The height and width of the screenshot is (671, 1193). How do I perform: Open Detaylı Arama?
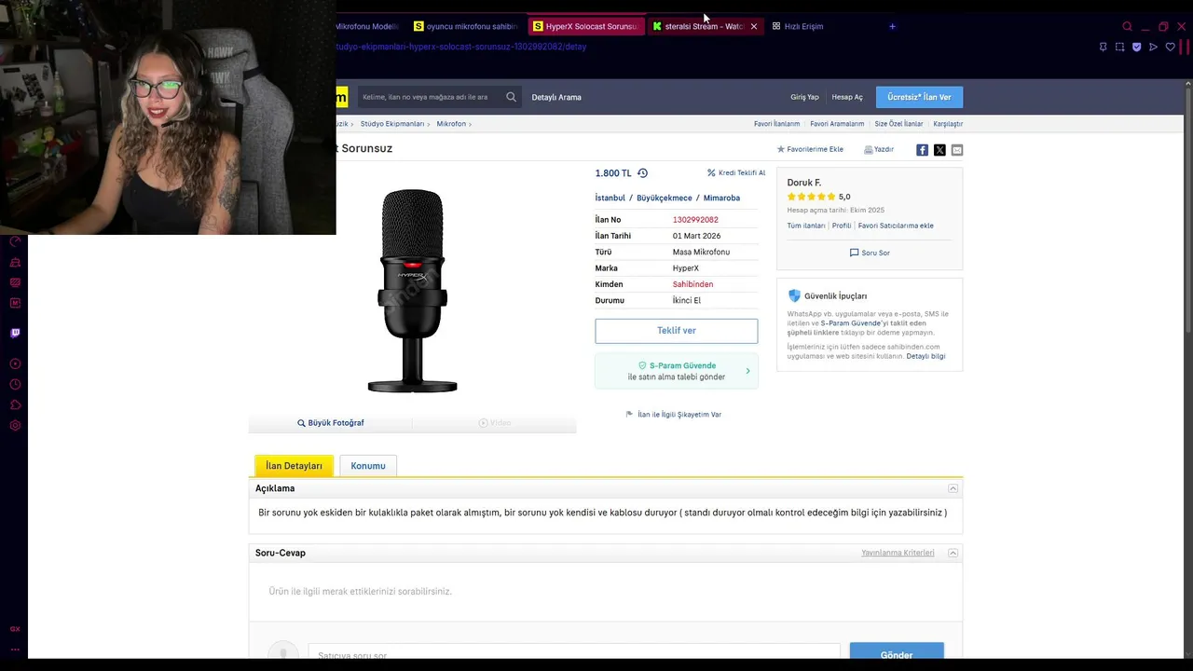(556, 97)
